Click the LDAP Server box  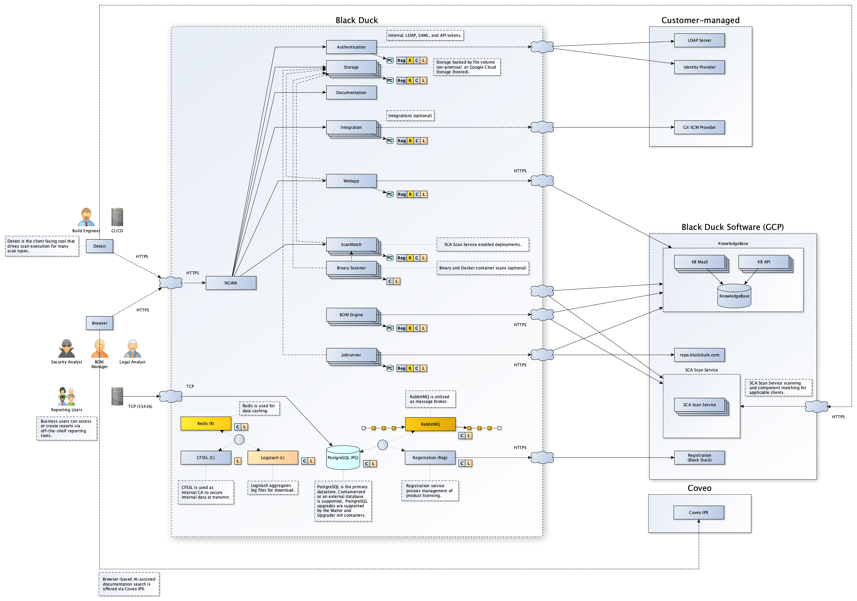click(x=699, y=40)
